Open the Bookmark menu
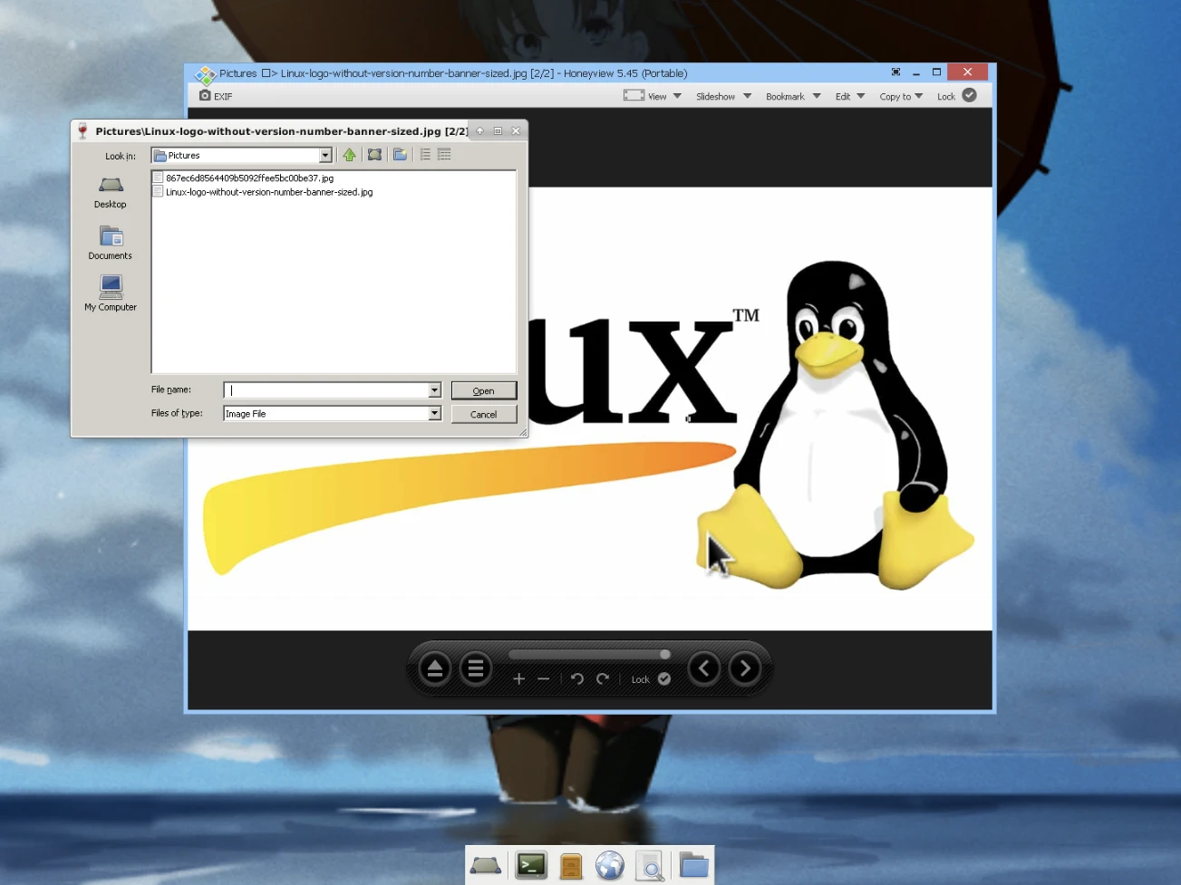 pos(792,97)
